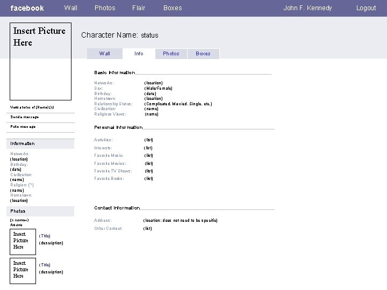Click the Interests label
Image resolution: width=387 pixels, height=290 pixels.
103,148
